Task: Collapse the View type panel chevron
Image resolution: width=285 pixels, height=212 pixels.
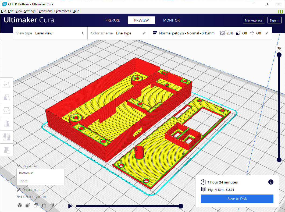Action: pyautogui.click(x=83, y=33)
